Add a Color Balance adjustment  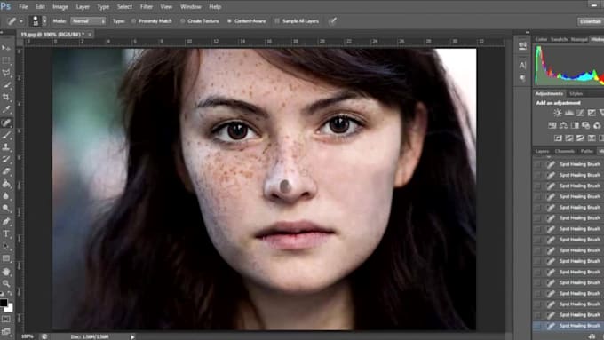[x=563, y=125]
